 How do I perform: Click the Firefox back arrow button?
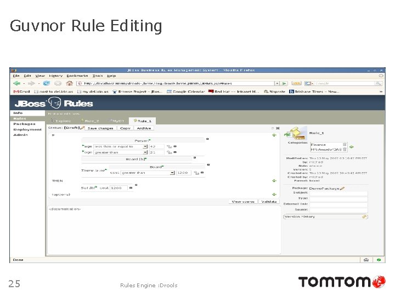(x=17, y=83)
